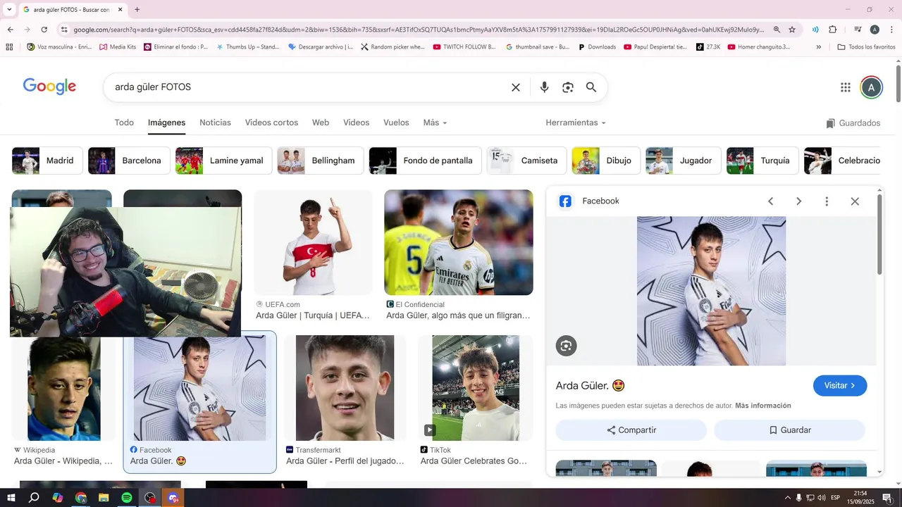This screenshot has width=902, height=507.
Task: Open Chrome three-dot menu
Action: 891,30
